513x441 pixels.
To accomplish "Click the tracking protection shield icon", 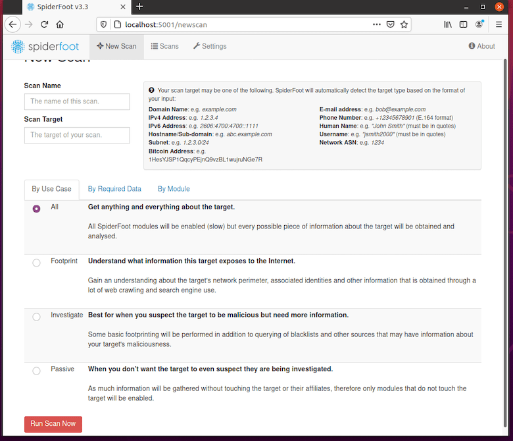I will click(103, 24).
